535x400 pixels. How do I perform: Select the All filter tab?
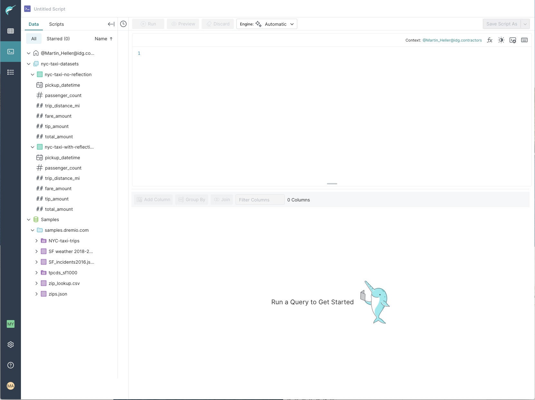click(x=34, y=39)
